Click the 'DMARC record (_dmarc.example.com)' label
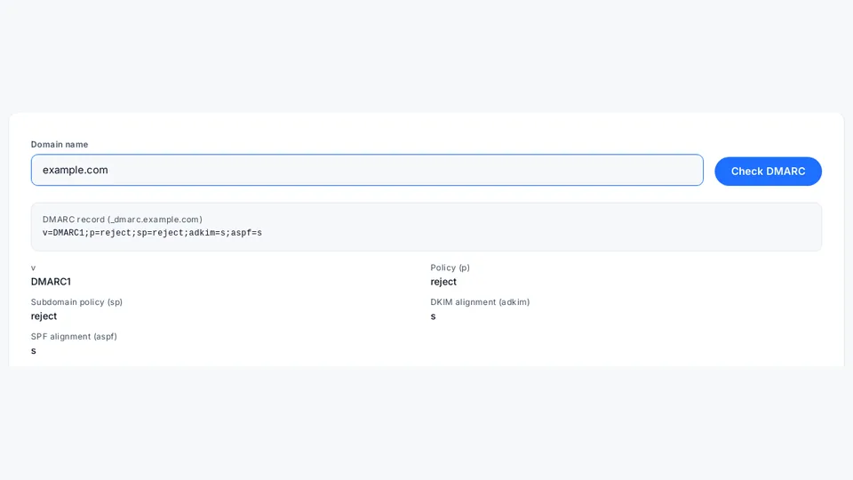853x480 pixels. pos(123,220)
